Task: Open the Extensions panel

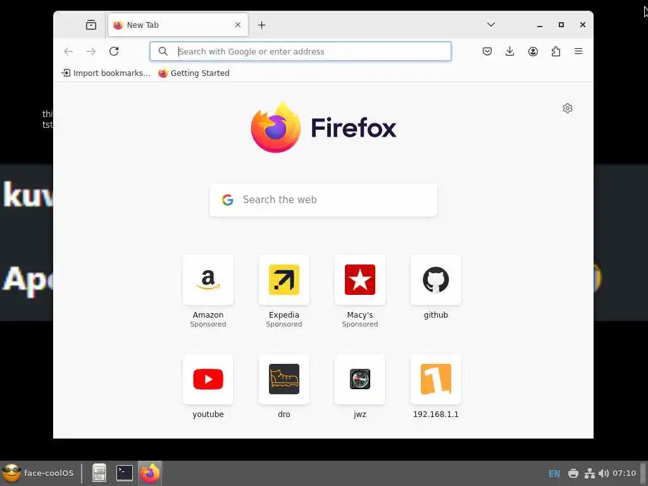Action: [556, 51]
